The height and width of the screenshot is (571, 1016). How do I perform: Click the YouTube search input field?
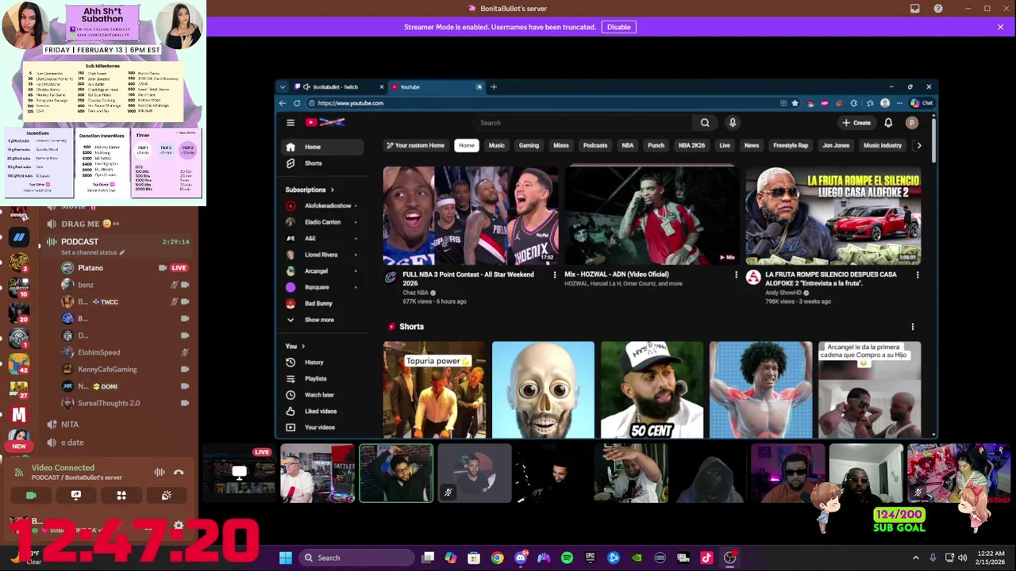pyautogui.click(x=583, y=123)
